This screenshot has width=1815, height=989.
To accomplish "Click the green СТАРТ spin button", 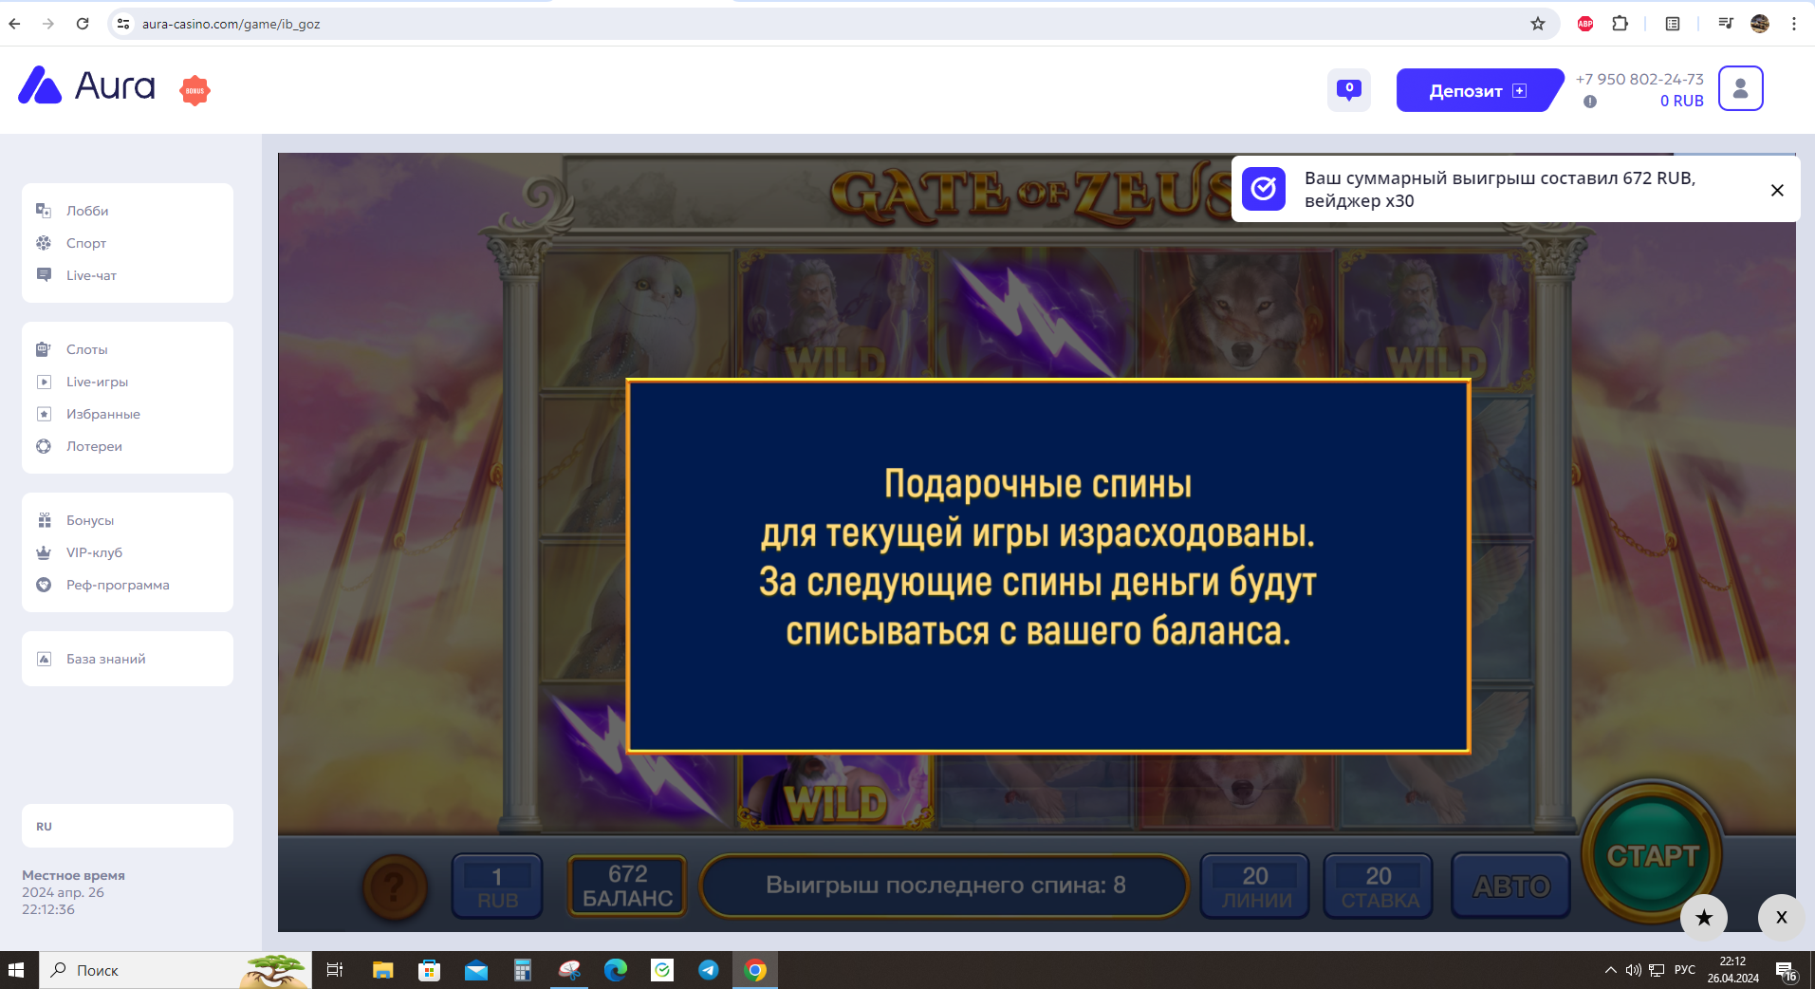I will point(1652,854).
